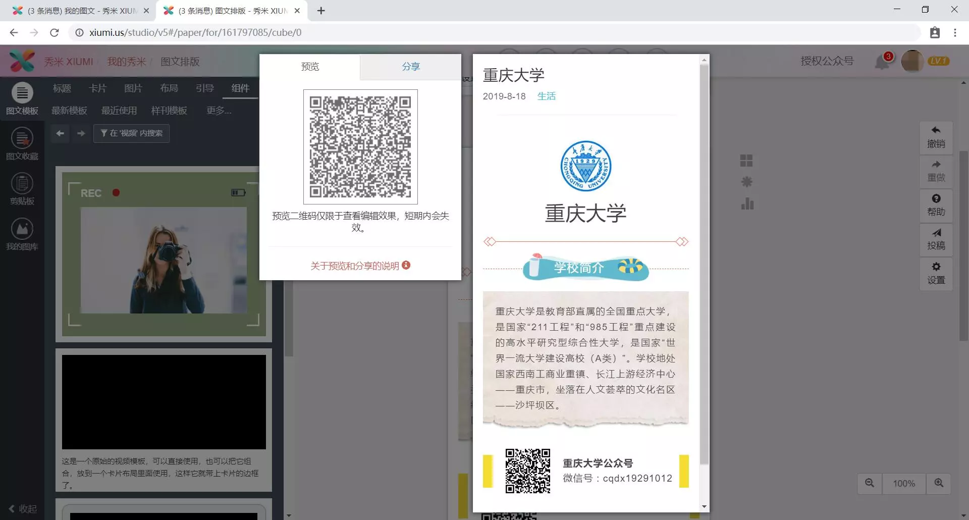Zoom out with minus magnifier icon
The height and width of the screenshot is (520, 969).
[870, 483]
